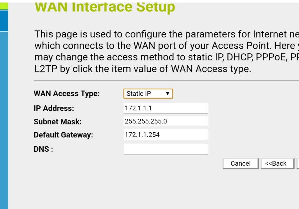The height and width of the screenshot is (209, 299).
Task: Click the IP Address input field
Action: point(166,108)
